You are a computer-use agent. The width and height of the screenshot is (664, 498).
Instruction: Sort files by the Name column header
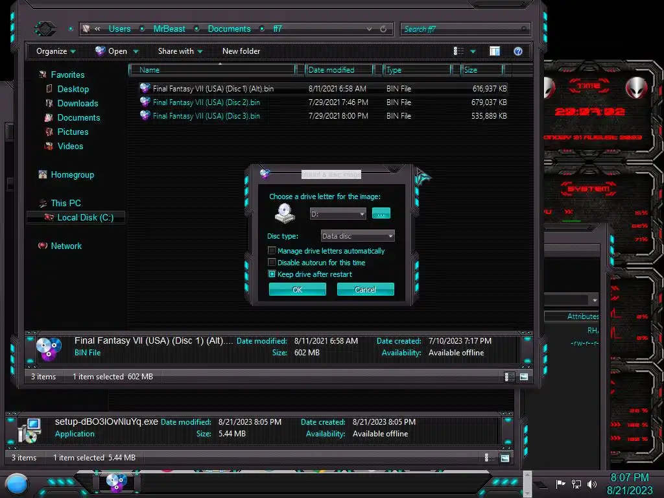[212, 70]
